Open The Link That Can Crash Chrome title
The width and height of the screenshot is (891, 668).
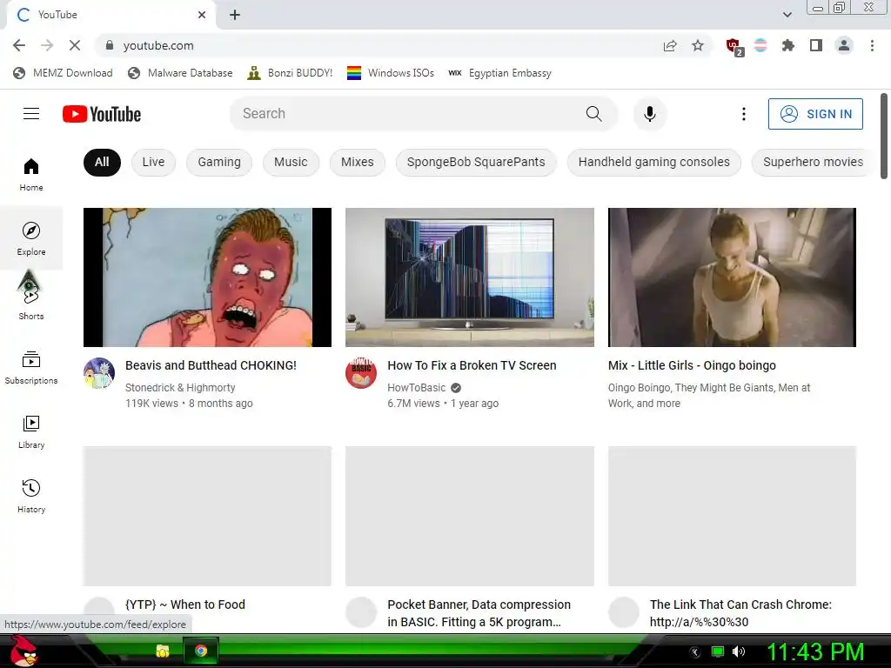[740, 613]
